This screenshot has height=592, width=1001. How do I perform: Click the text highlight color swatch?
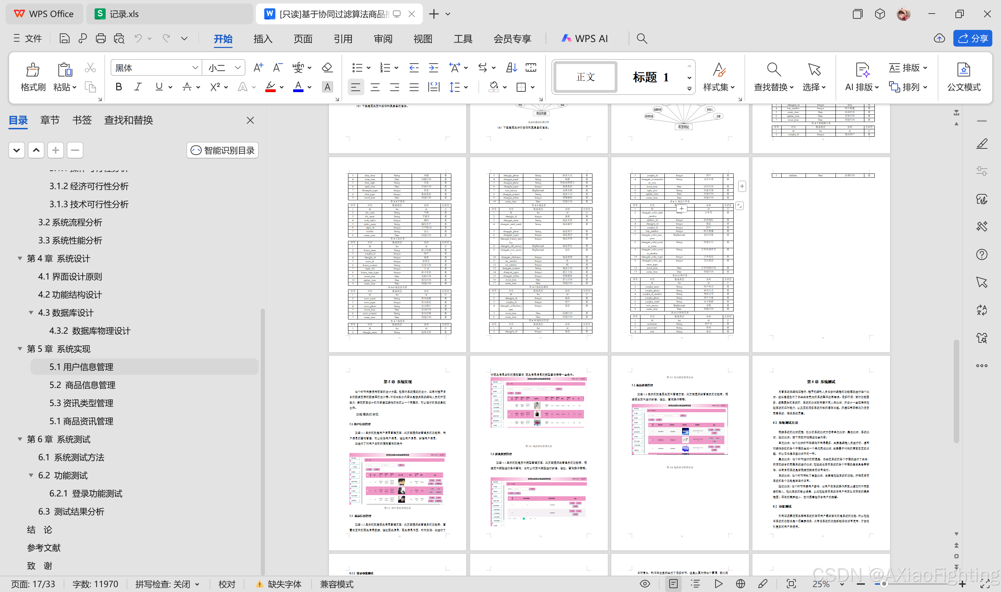[271, 87]
